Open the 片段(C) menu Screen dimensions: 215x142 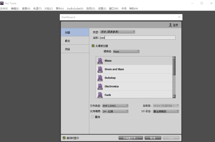tap(48, 9)
